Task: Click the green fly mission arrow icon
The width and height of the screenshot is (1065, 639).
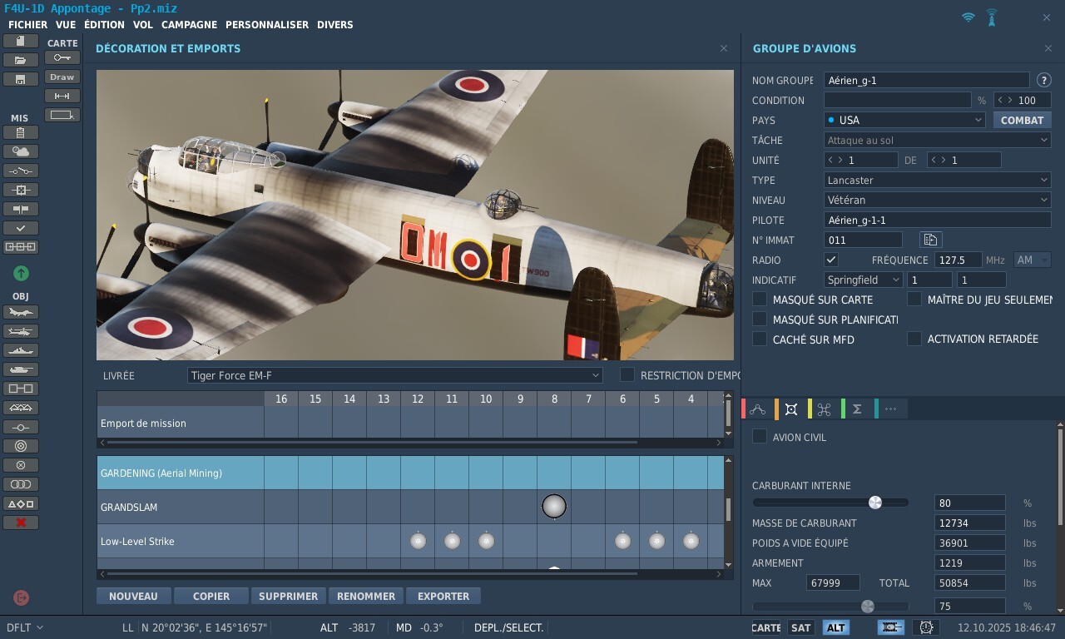Action: point(21,273)
